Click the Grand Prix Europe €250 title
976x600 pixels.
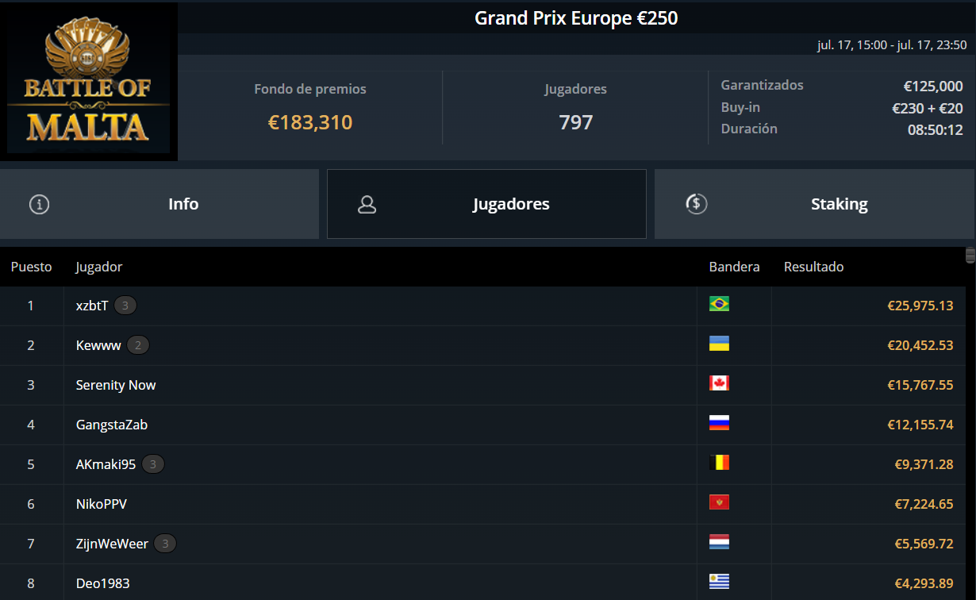click(x=576, y=17)
